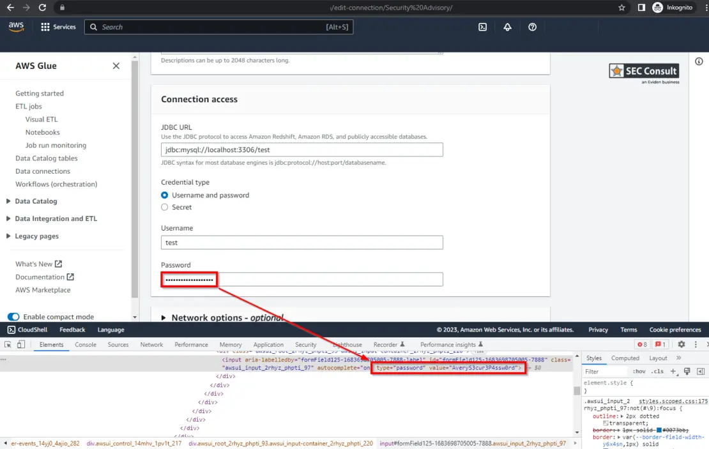Expand the DOM ellipsis on the left
Viewport: 709px width, 449px height.
point(3,360)
